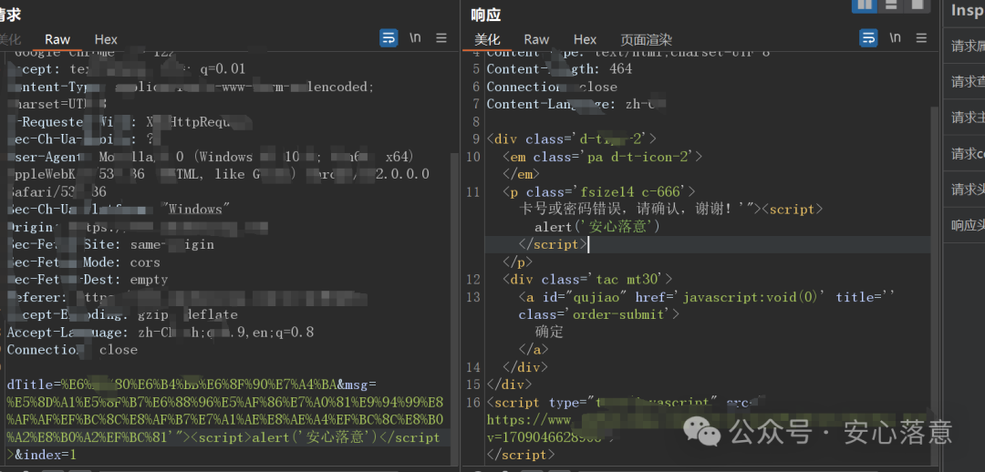Expand the Inspector 请求查 section
Screen dimensions: 985x472
coord(968,82)
